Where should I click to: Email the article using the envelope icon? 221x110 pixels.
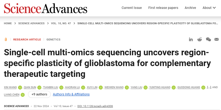[x=216, y=39]
